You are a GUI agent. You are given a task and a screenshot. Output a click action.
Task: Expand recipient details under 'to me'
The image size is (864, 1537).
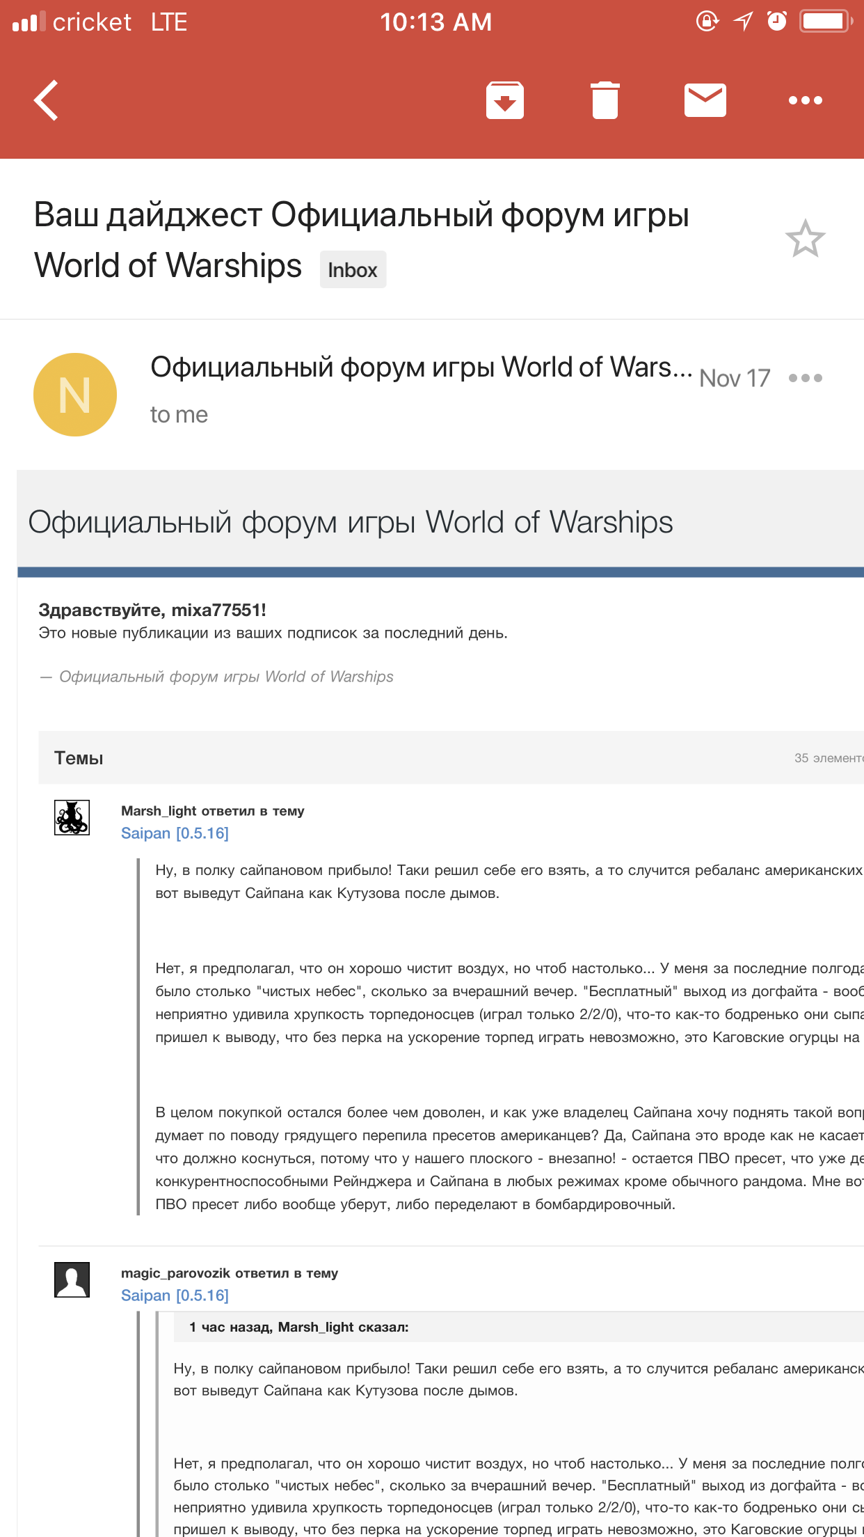click(x=179, y=415)
